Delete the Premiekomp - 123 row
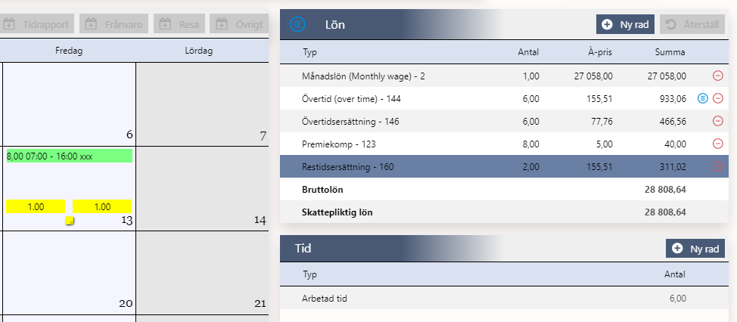This screenshot has height=322, width=737. coord(717,144)
